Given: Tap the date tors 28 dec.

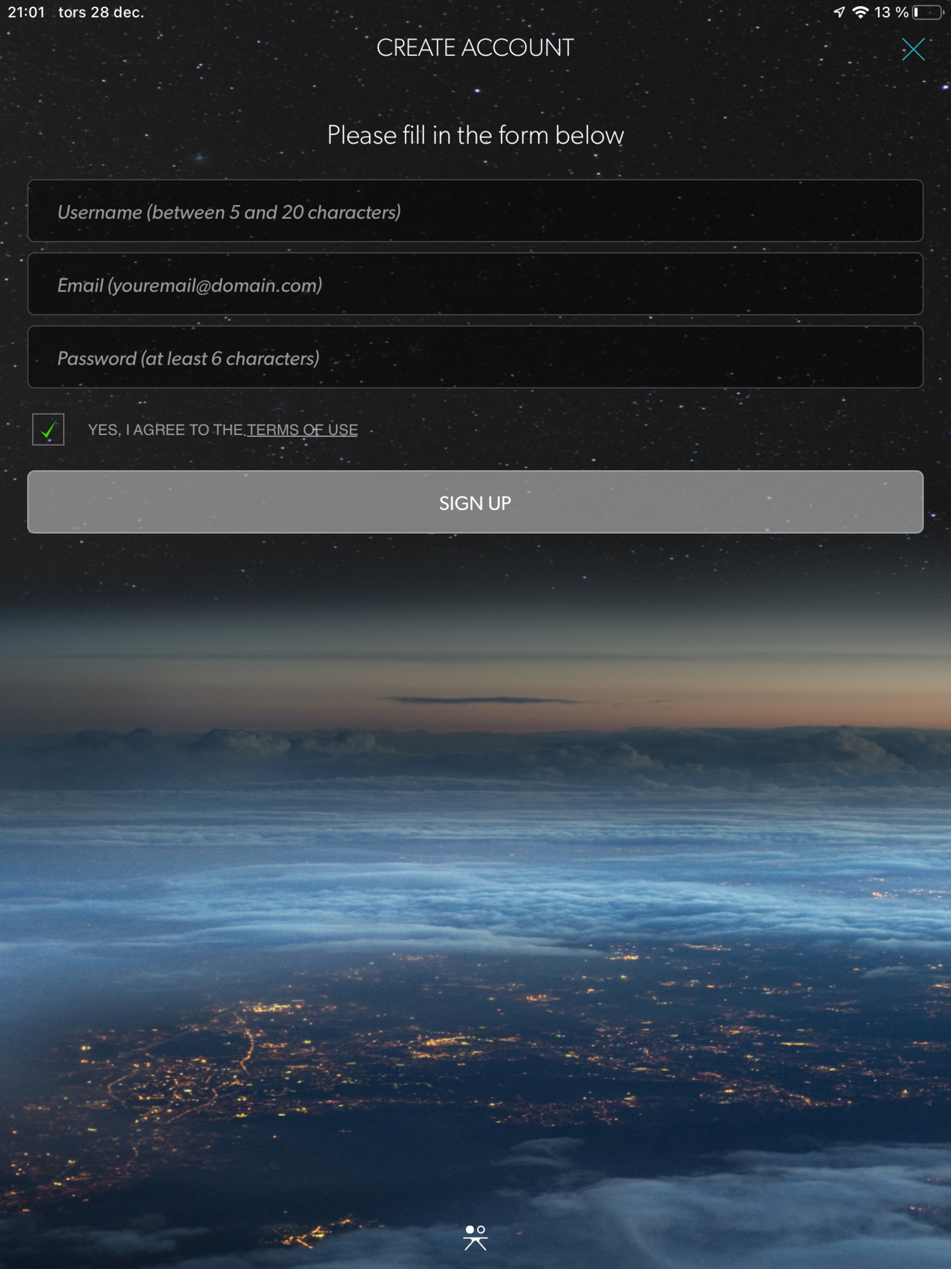Looking at the screenshot, I should [x=101, y=12].
